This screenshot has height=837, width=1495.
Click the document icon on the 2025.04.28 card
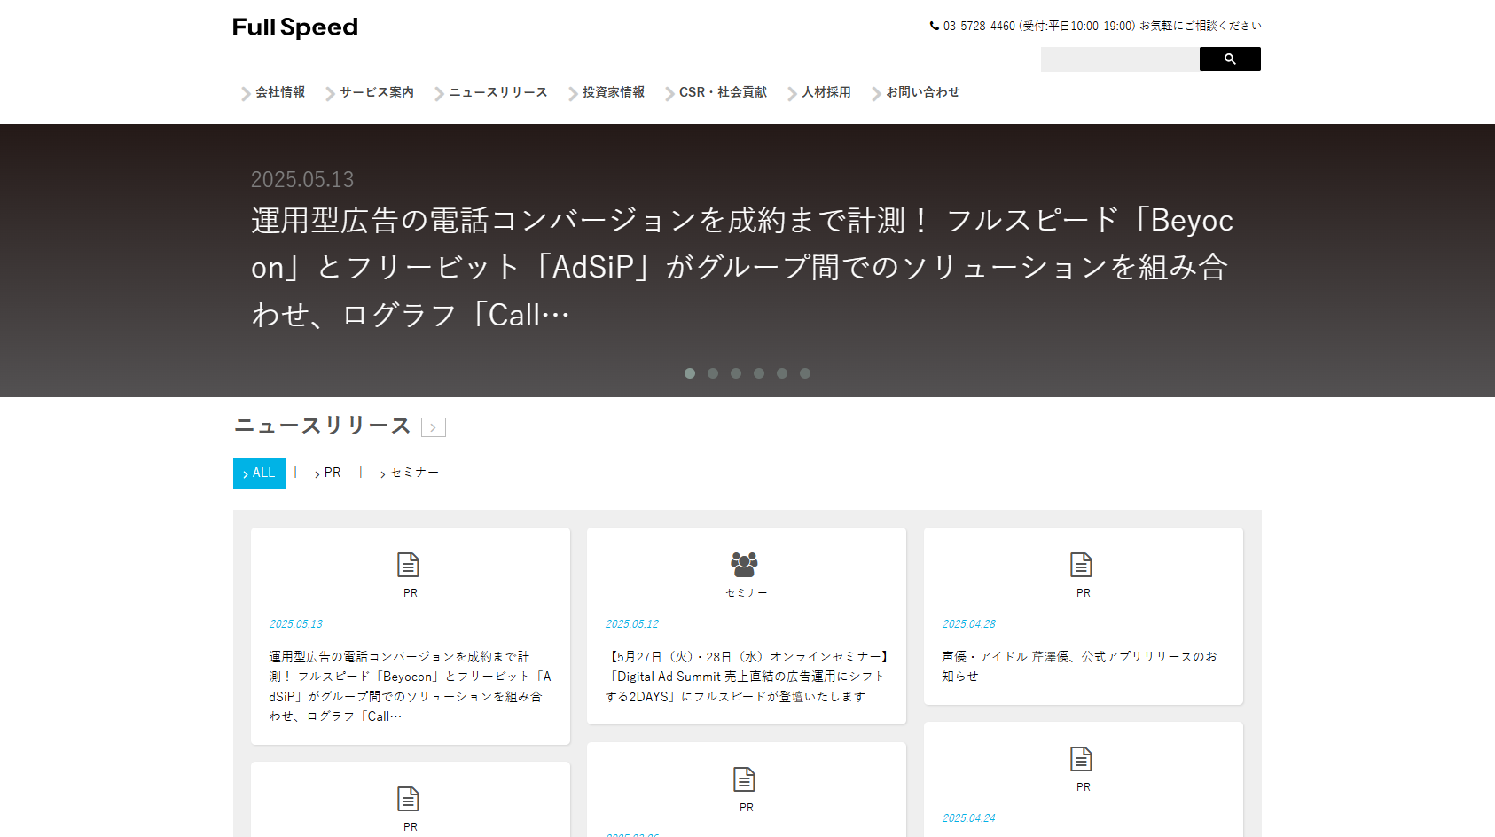(x=1081, y=565)
